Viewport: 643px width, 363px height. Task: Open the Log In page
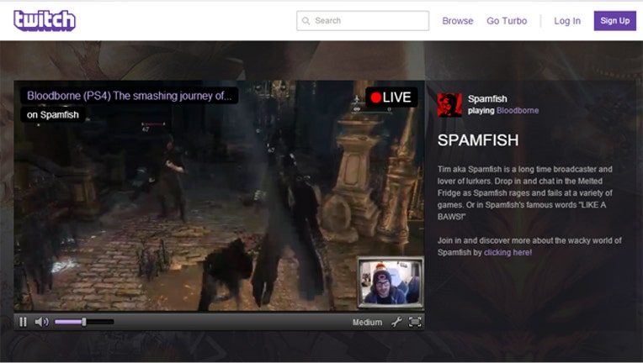click(x=567, y=21)
